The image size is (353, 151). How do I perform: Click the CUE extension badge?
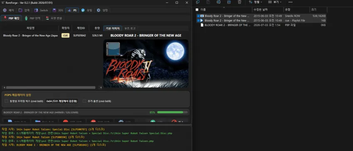click(65, 36)
